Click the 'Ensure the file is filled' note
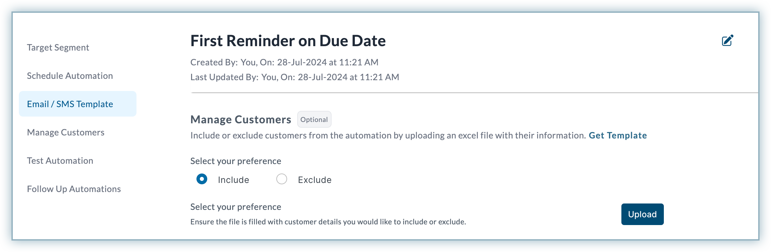 (x=328, y=222)
